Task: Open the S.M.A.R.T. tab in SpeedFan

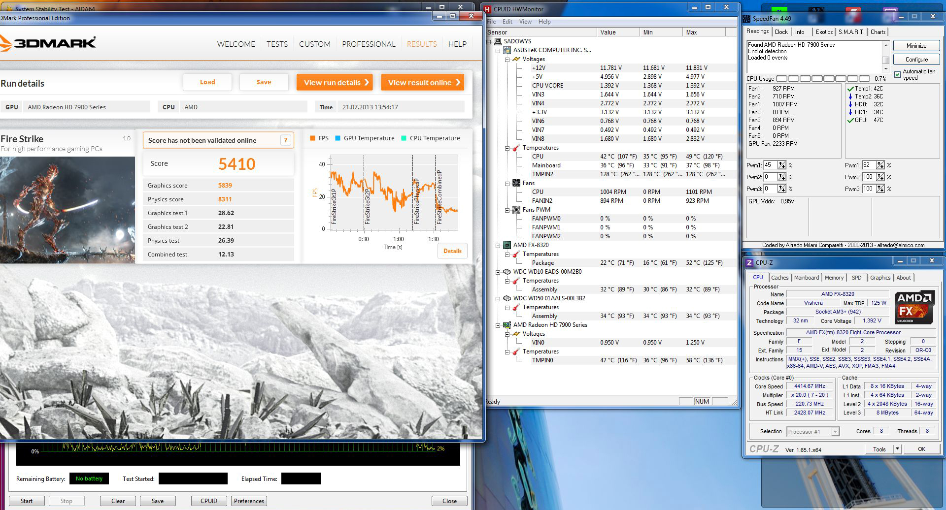Action: pos(851,32)
